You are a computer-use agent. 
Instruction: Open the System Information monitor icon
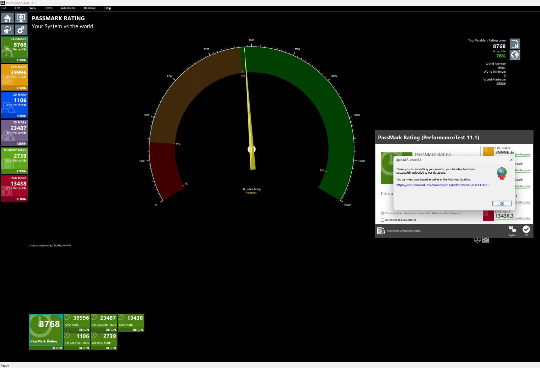pyautogui.click(x=21, y=18)
